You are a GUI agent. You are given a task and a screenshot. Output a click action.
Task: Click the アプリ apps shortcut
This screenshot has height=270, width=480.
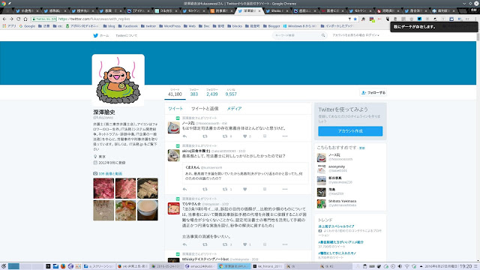[9, 26]
